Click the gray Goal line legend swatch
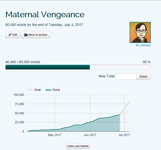 point(30,90)
